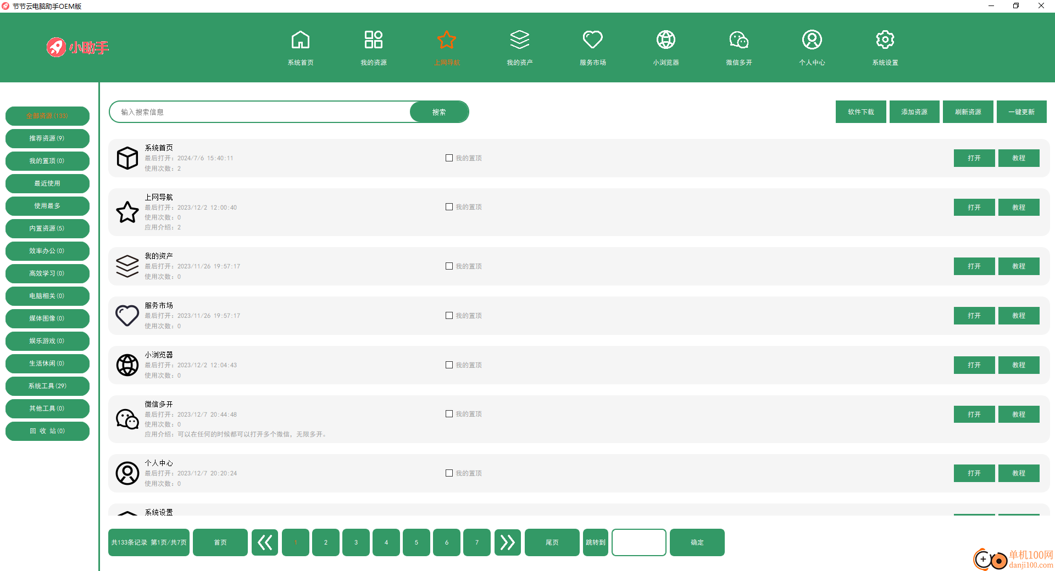
Task: Select 电脑相关 (0) category
Action: coord(47,296)
